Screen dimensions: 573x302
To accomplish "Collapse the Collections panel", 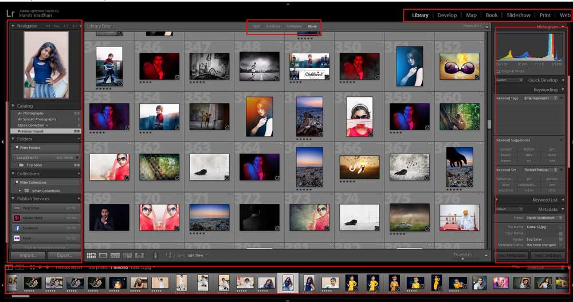I will pos(13,174).
